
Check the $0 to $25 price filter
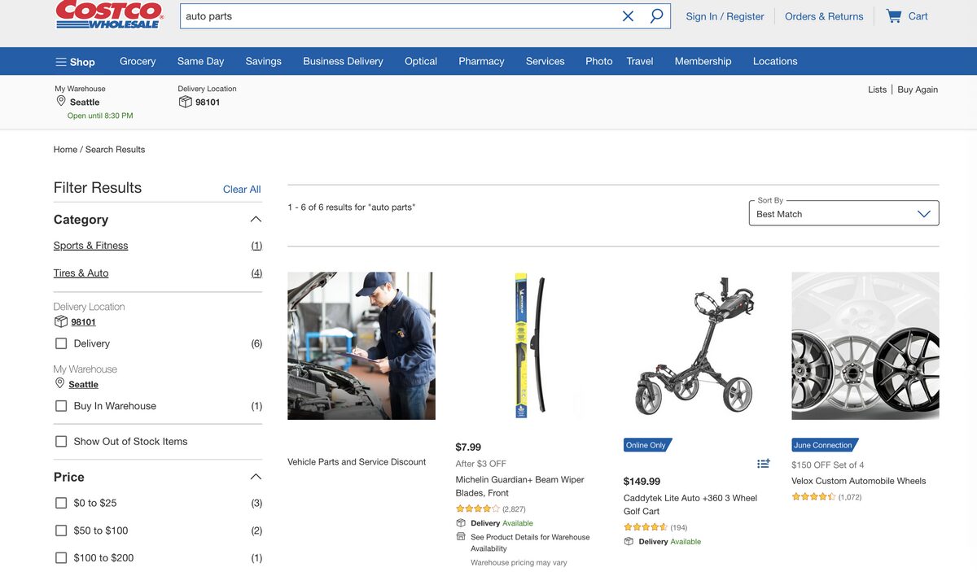tap(61, 503)
